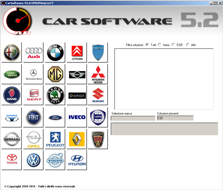The width and height of the screenshot is (223, 190).
Task: Select the Toyota brand logo
Action: click(12, 160)
